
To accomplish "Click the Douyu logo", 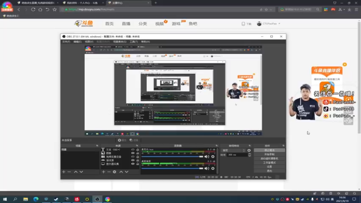I will point(83,23).
